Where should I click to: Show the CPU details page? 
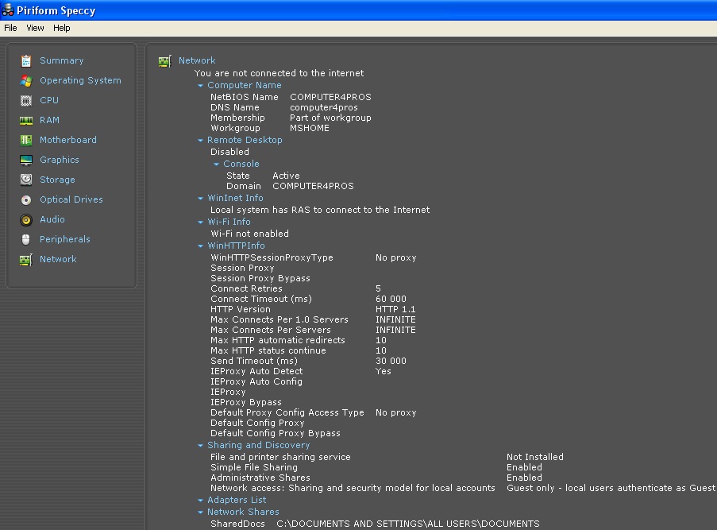(49, 100)
